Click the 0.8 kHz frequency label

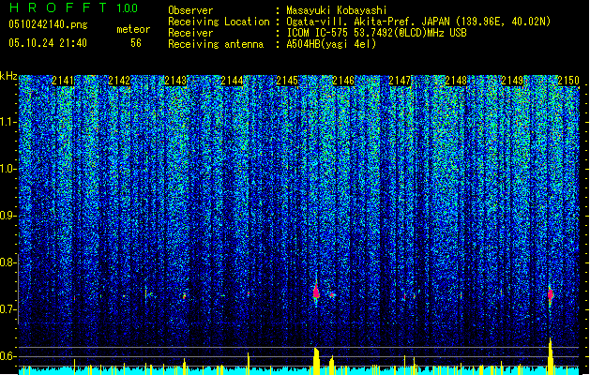click(x=8, y=262)
